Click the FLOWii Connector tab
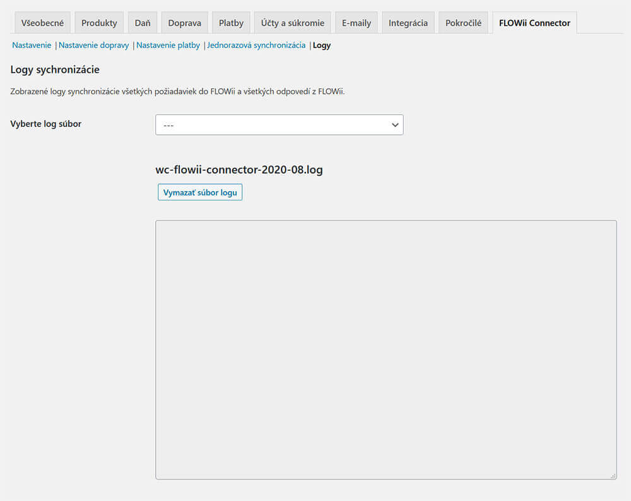Screen dimensions: 631x501 coord(534,23)
